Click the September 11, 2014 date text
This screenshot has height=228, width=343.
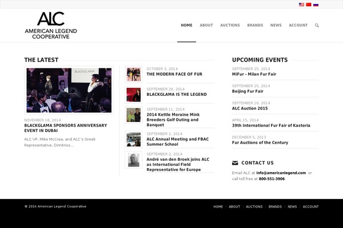tap(165, 109)
